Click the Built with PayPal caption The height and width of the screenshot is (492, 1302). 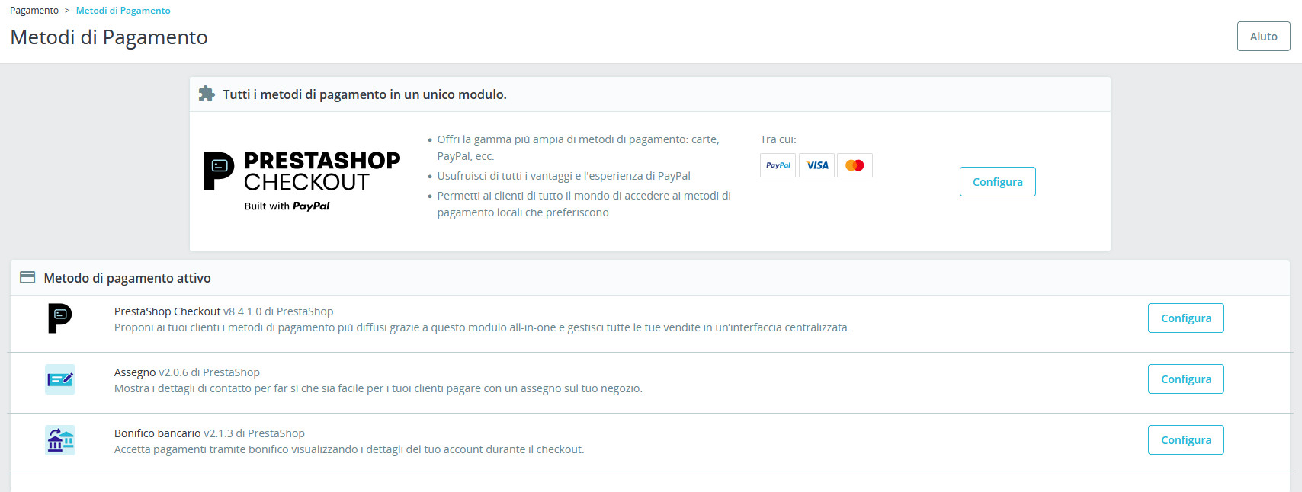pyautogui.click(x=287, y=206)
